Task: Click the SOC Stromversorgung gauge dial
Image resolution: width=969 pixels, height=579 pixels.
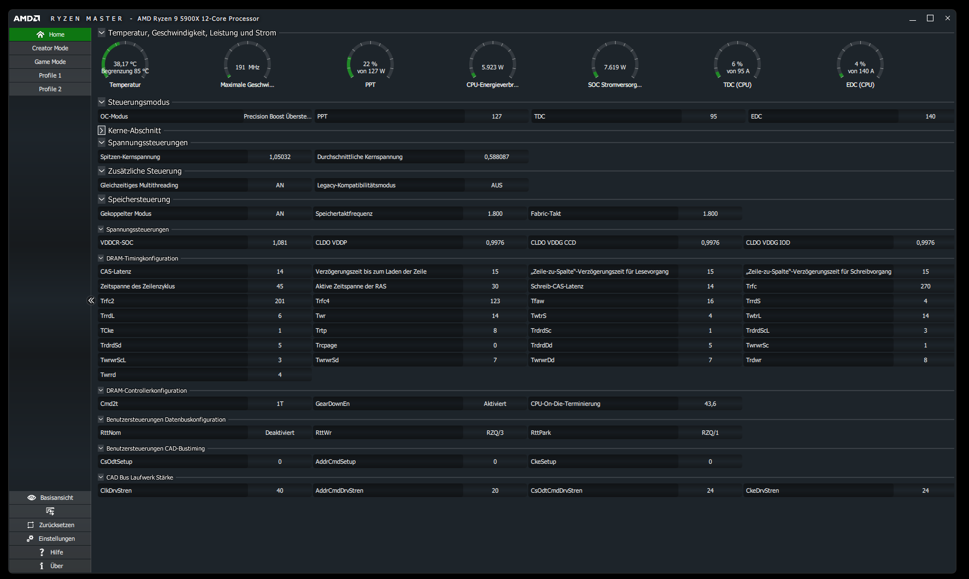Action: click(615, 61)
